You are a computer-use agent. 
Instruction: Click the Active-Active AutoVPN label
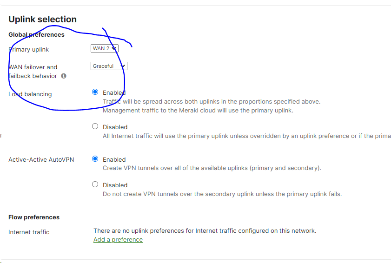[41, 160]
